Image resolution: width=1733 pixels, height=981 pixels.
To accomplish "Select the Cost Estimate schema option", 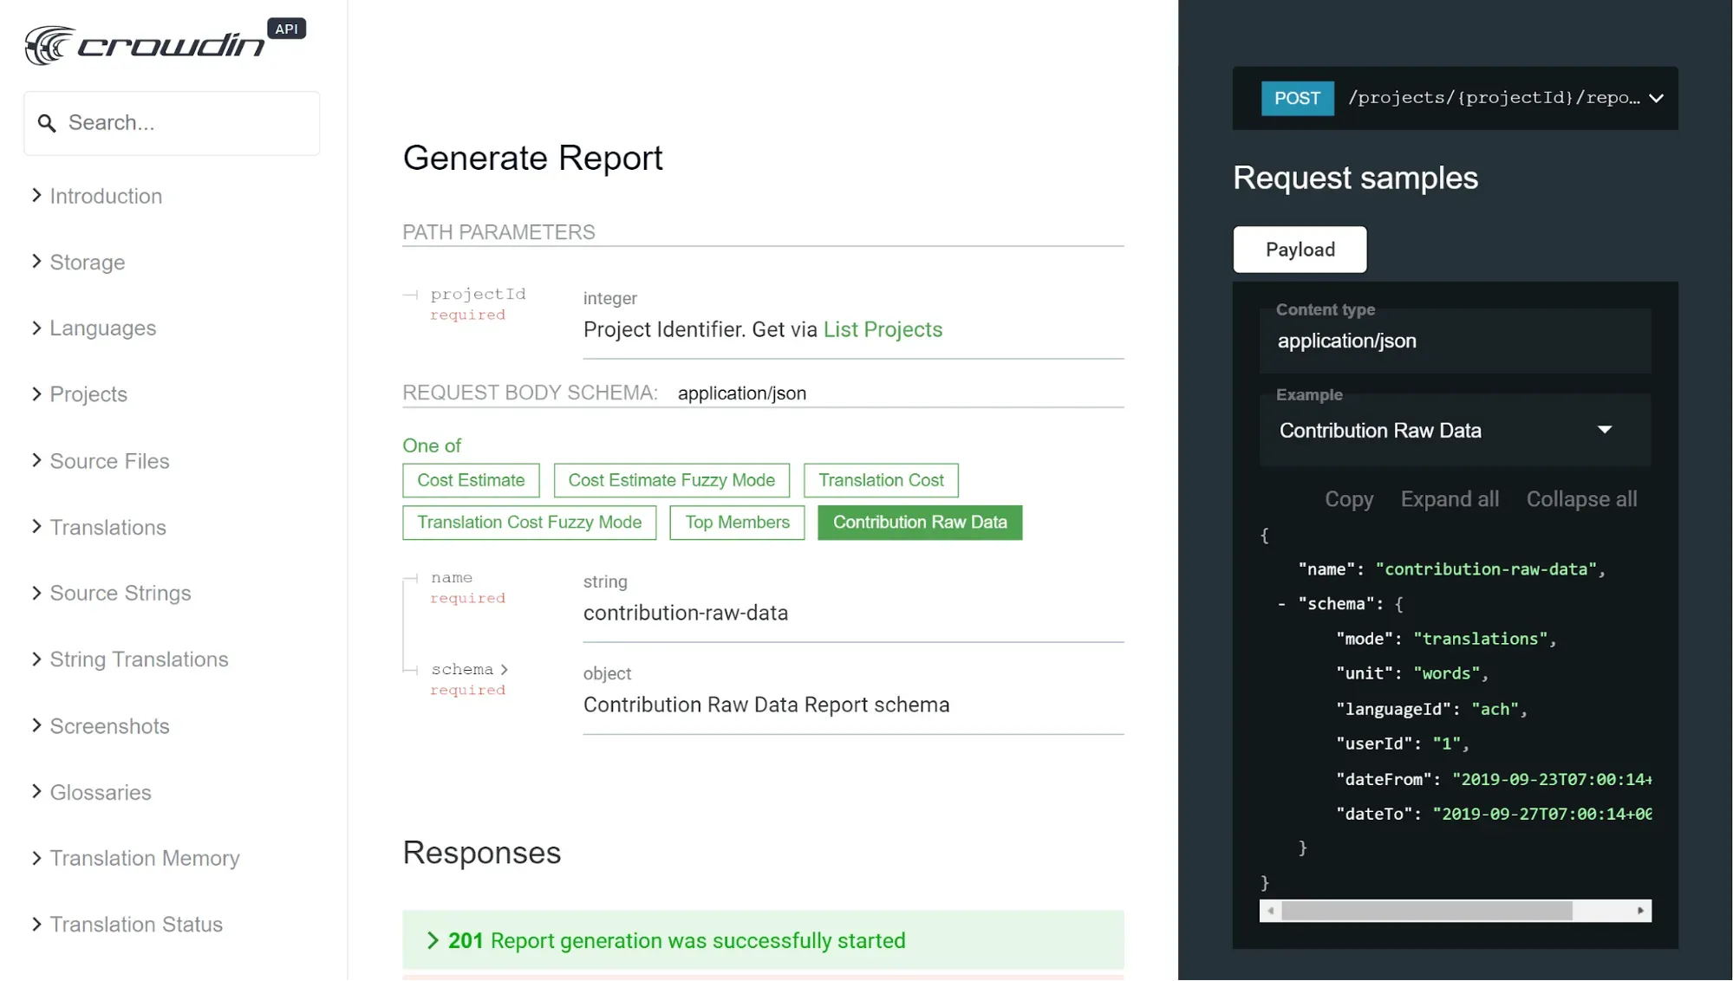I will click(x=471, y=481).
